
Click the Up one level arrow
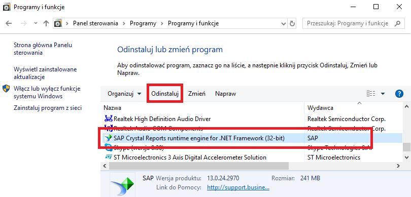(x=46, y=23)
